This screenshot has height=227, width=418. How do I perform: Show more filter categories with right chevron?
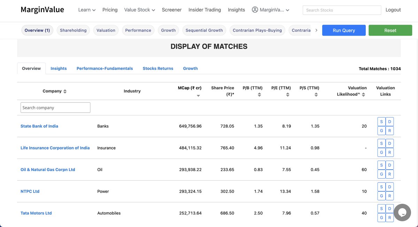tap(316, 30)
